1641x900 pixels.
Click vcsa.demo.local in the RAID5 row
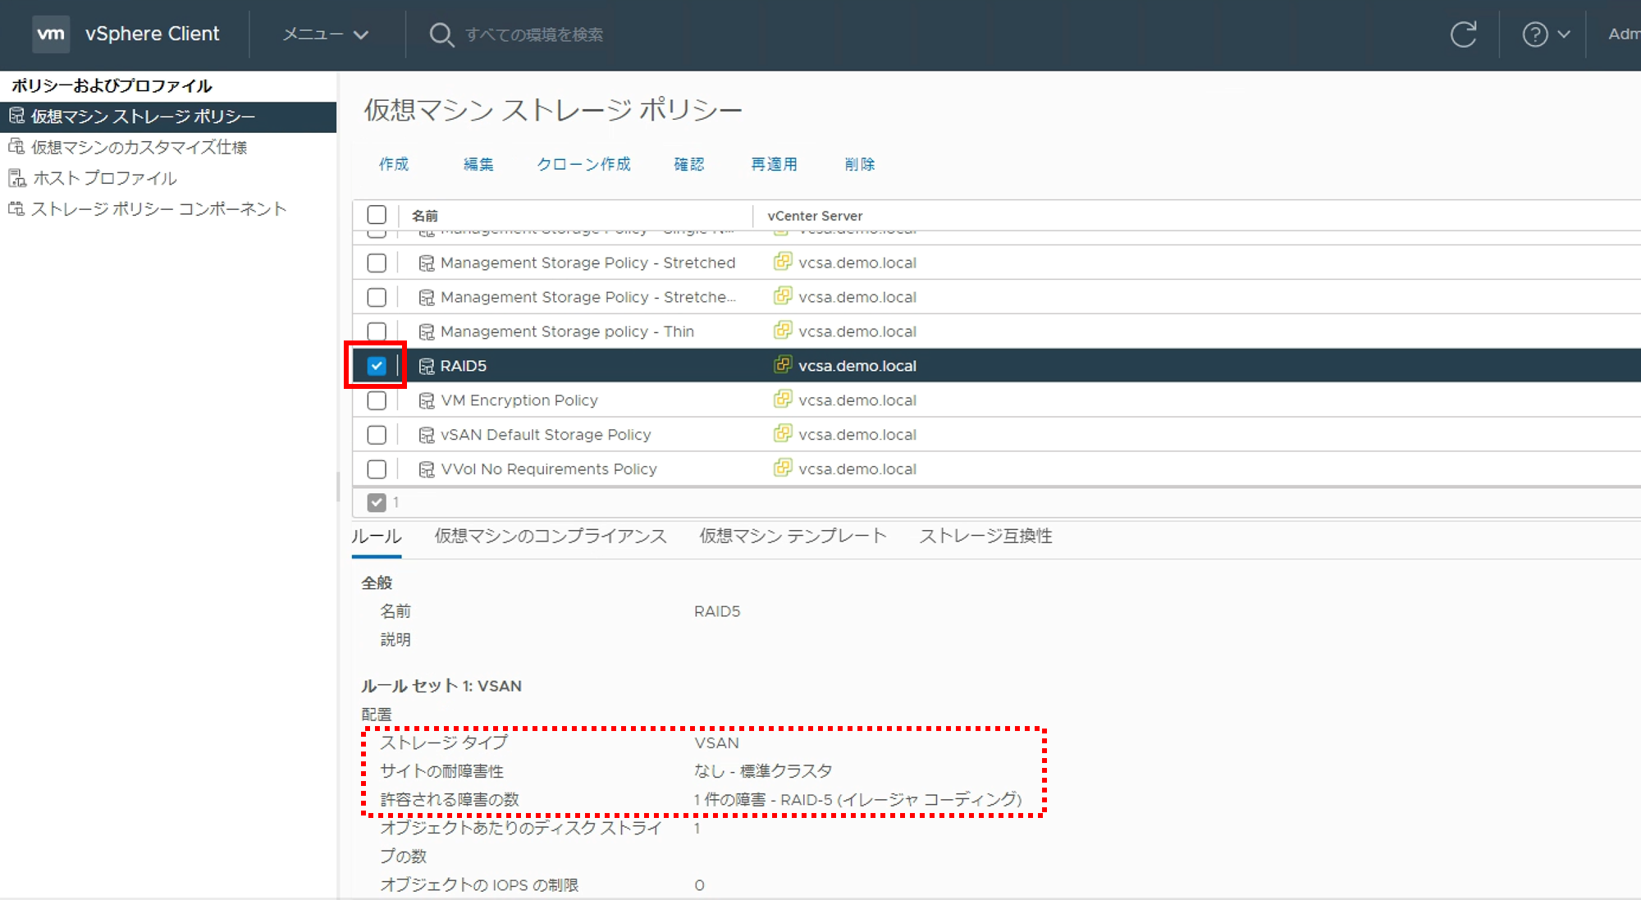click(x=857, y=366)
